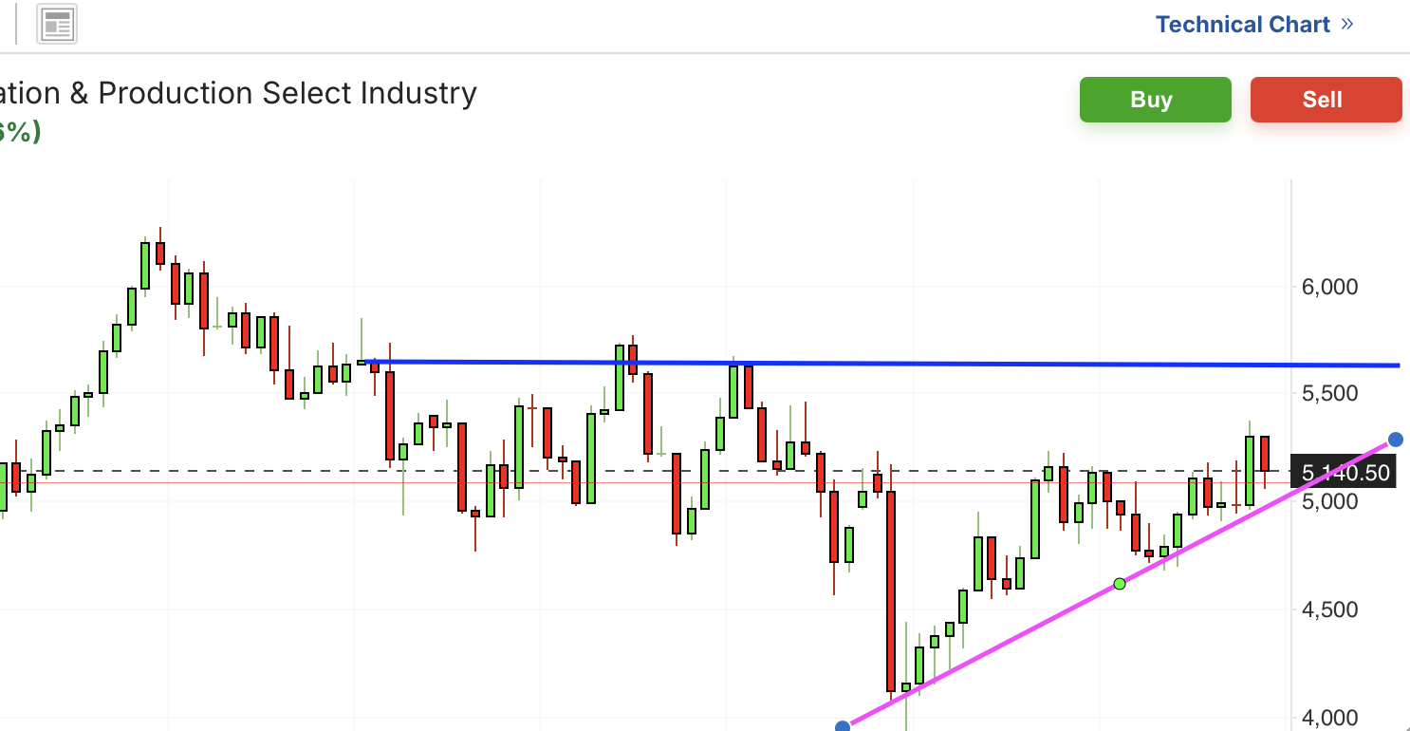The width and height of the screenshot is (1410, 731).
Task: Click the green percentage change text under title
Action: (x=19, y=131)
